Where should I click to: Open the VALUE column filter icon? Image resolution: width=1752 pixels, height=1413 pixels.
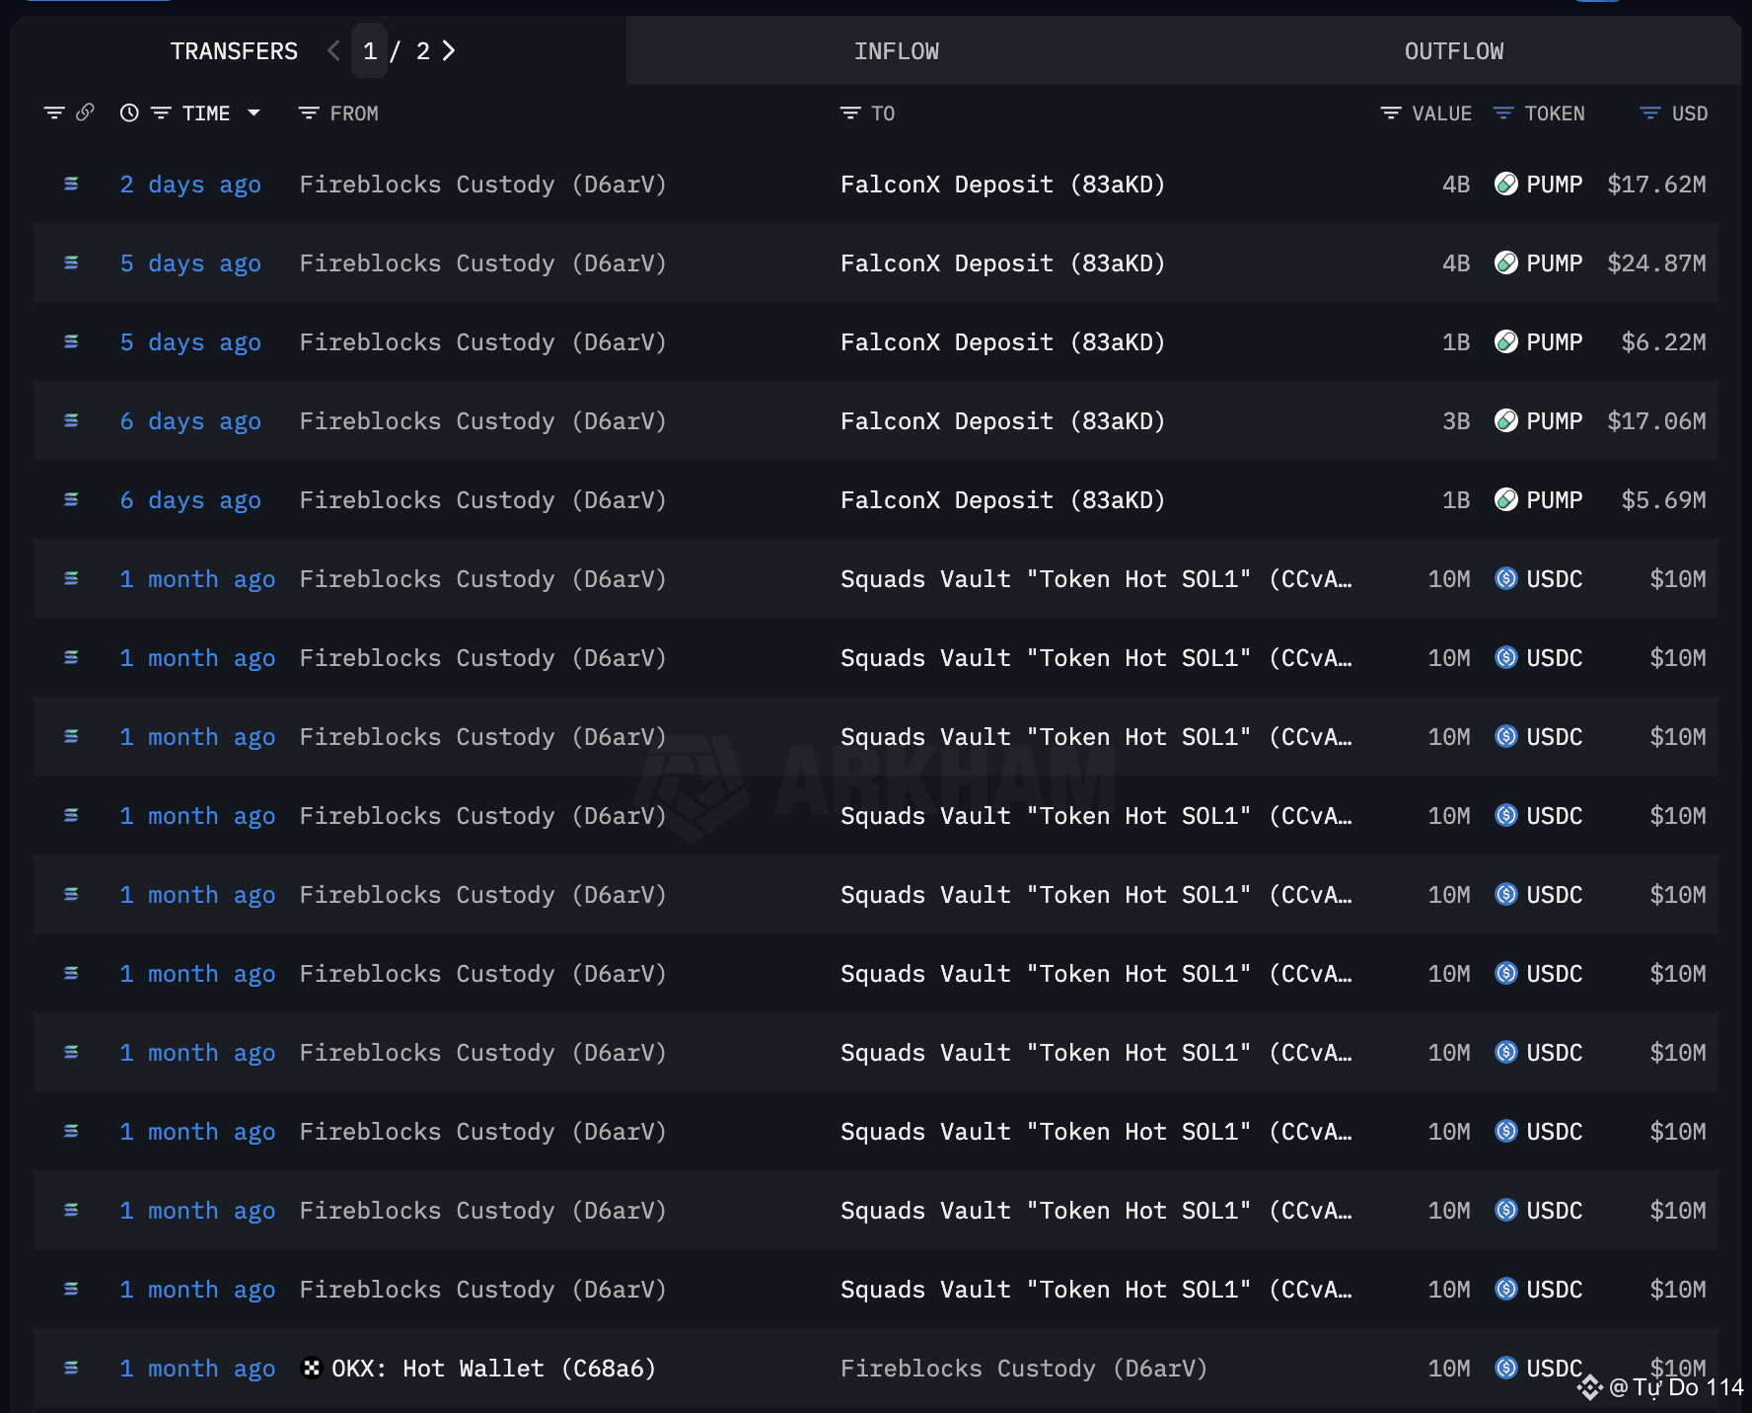click(1391, 112)
